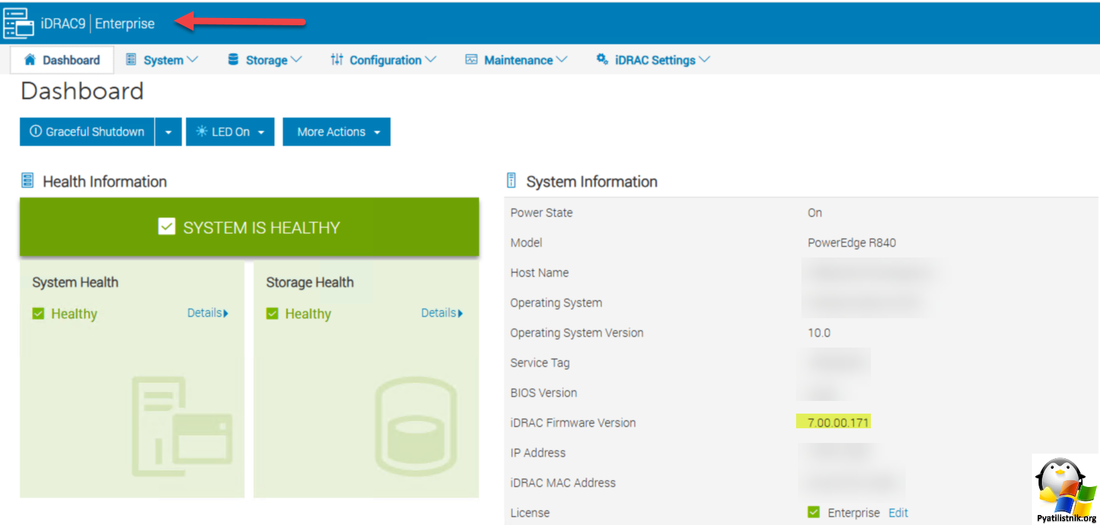Click the large server graphic in System Health
Screen dimensions: 1100x525
click(182, 426)
